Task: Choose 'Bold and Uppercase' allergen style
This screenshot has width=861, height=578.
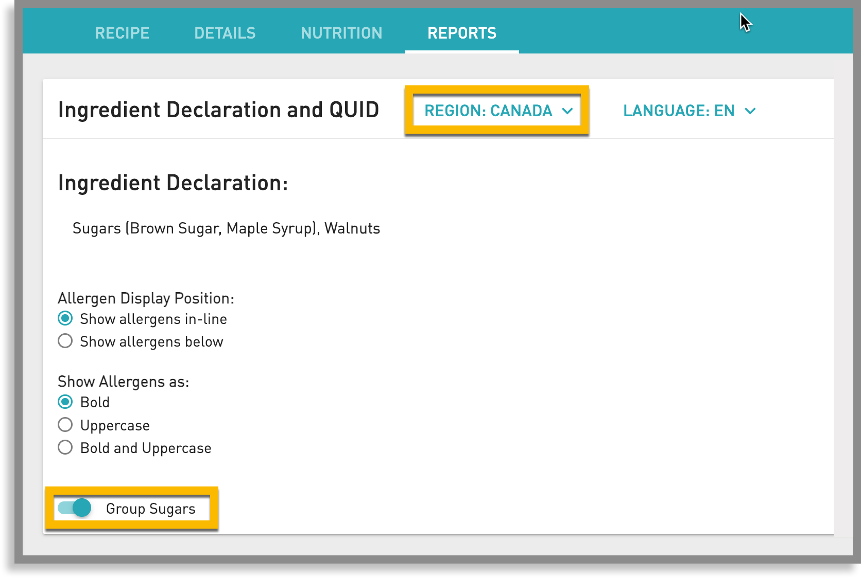Action: click(x=65, y=447)
